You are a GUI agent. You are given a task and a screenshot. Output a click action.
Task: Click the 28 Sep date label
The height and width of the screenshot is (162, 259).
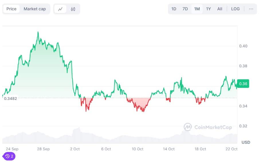click(43, 149)
